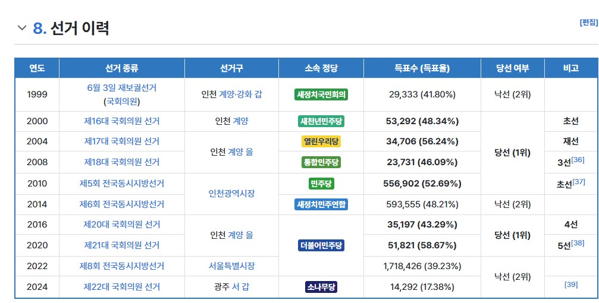Open the section number 8. link
Image resolution: width=599 pixels, height=303 pixels.
pos(40,28)
